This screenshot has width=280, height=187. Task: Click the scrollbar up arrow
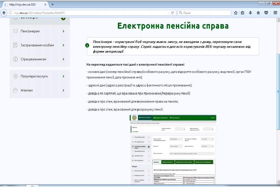click(x=278, y=20)
